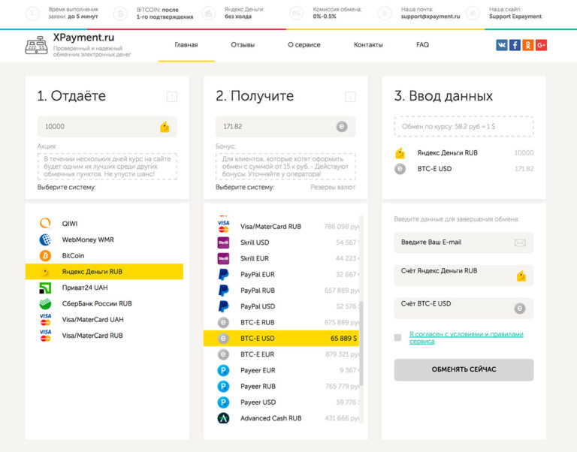Click the Skrill USD icon
The image size is (577, 452).
point(223,243)
